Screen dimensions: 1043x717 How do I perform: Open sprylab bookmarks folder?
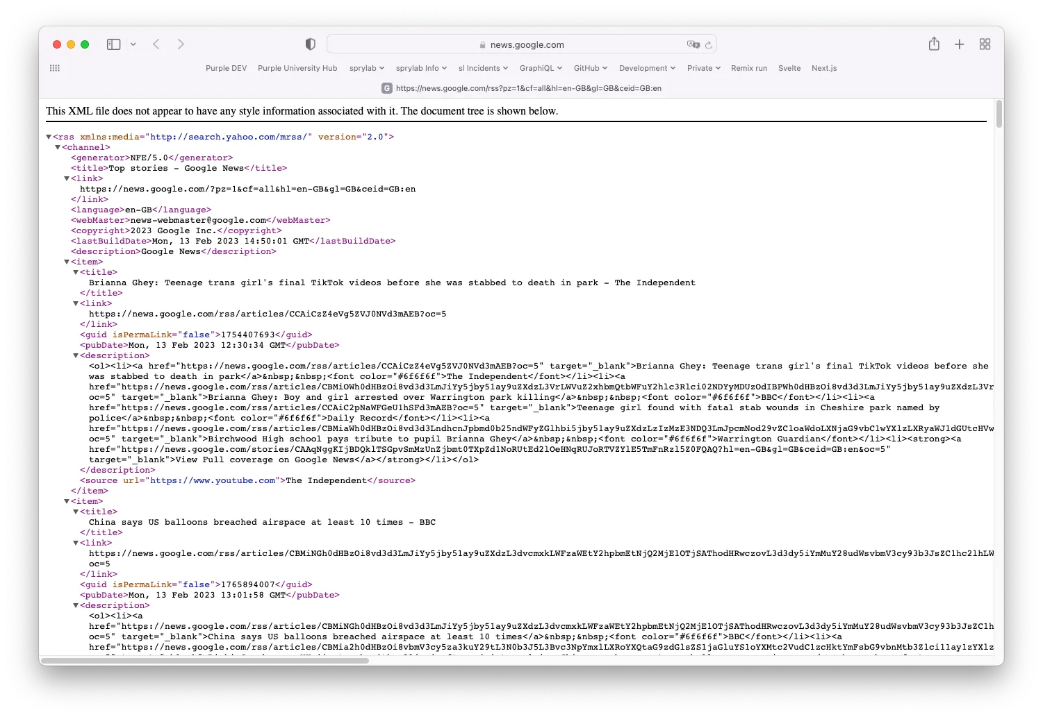coord(367,68)
